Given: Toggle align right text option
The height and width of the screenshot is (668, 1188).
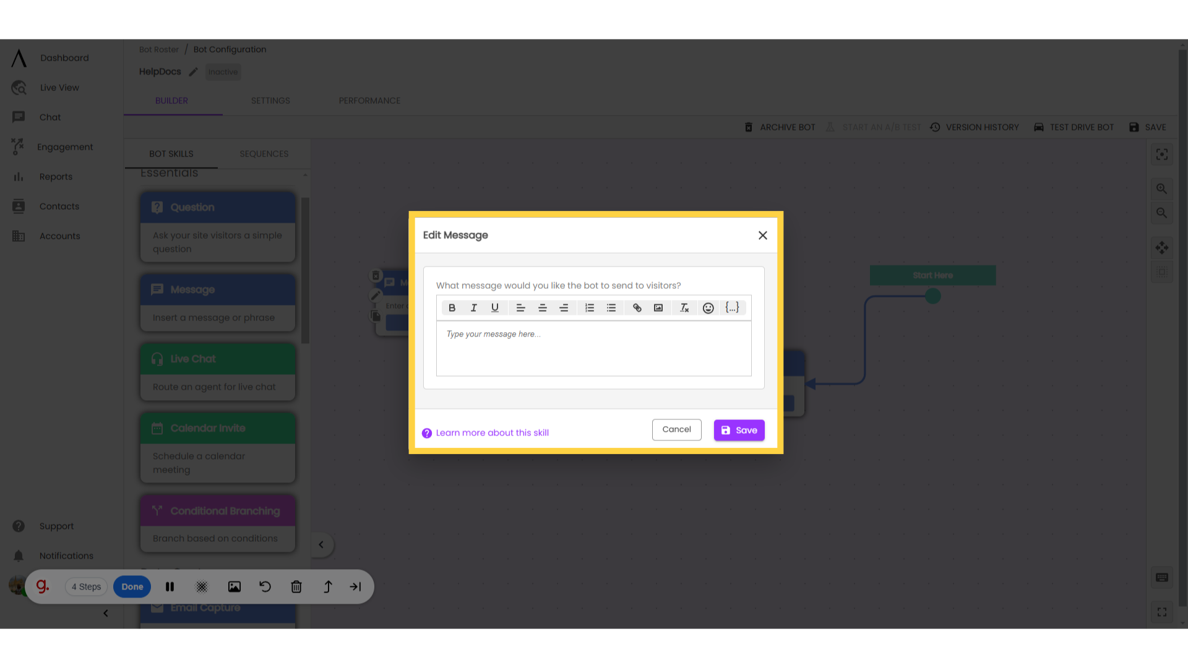Looking at the screenshot, I should [x=565, y=307].
